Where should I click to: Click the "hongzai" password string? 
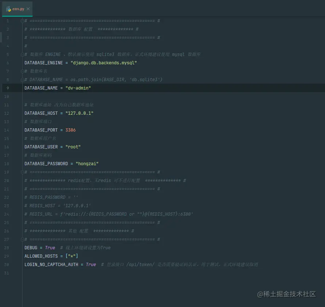(x=87, y=164)
